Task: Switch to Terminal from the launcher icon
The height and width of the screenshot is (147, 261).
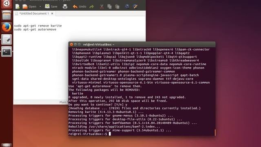Action: [x=7, y=52]
